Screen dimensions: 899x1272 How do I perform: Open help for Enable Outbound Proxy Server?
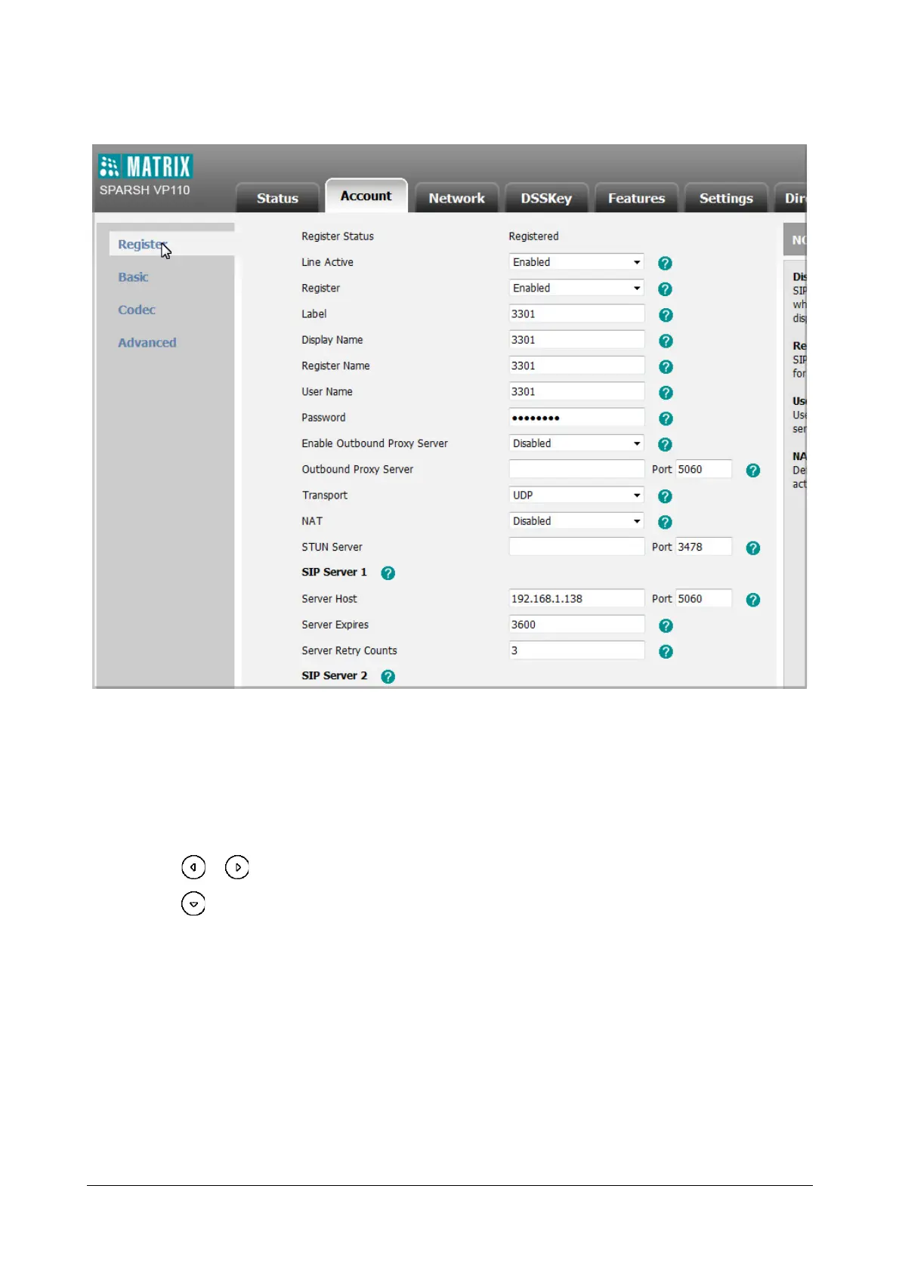coord(665,444)
